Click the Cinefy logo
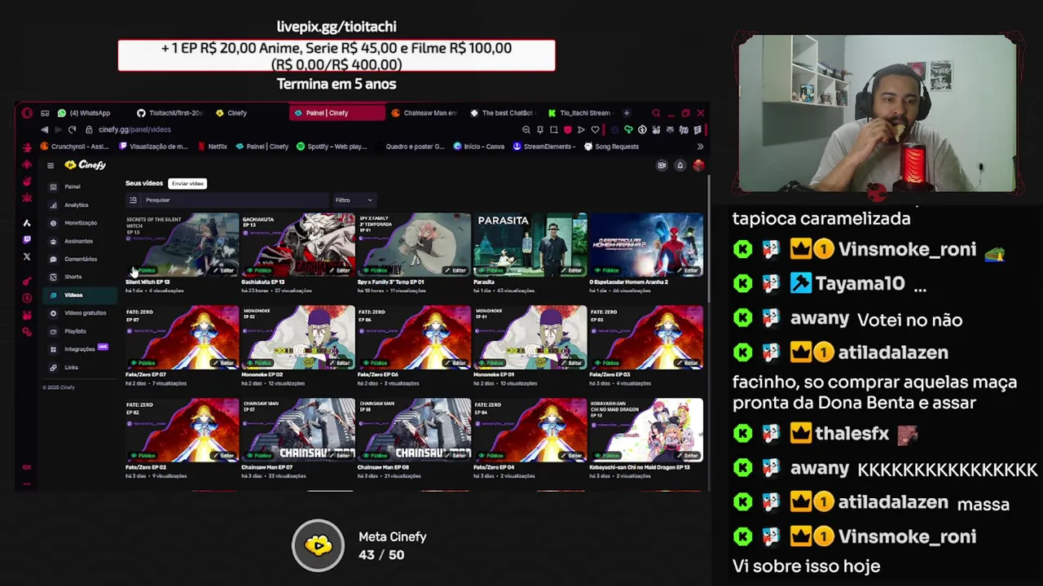 (86, 165)
